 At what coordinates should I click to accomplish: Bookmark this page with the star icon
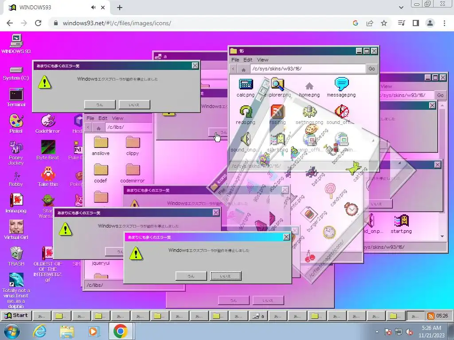click(x=384, y=23)
